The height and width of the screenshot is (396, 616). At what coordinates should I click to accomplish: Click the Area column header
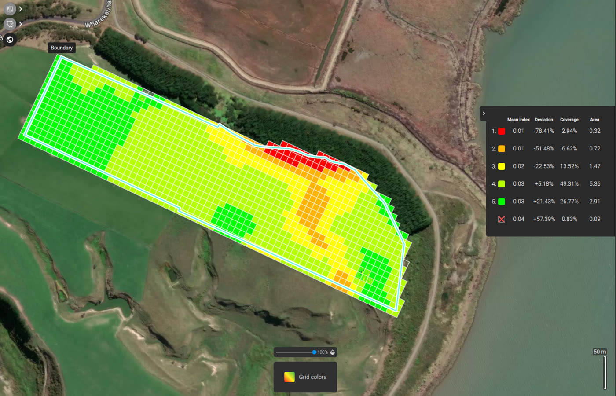[x=594, y=120]
